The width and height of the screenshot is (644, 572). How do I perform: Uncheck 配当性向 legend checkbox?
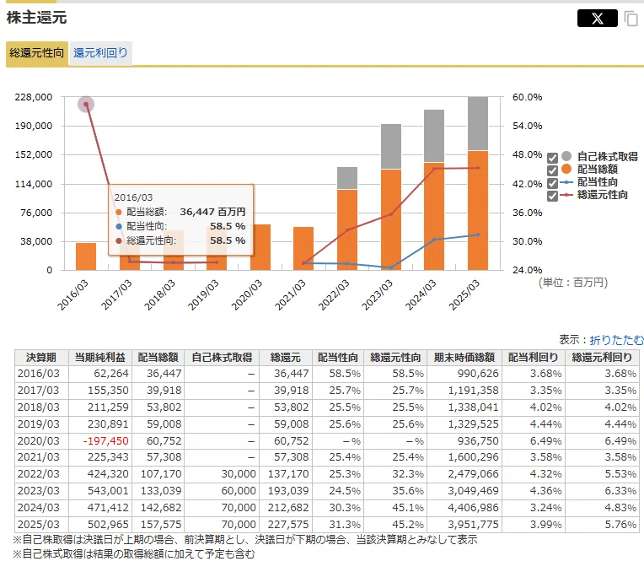(x=552, y=183)
